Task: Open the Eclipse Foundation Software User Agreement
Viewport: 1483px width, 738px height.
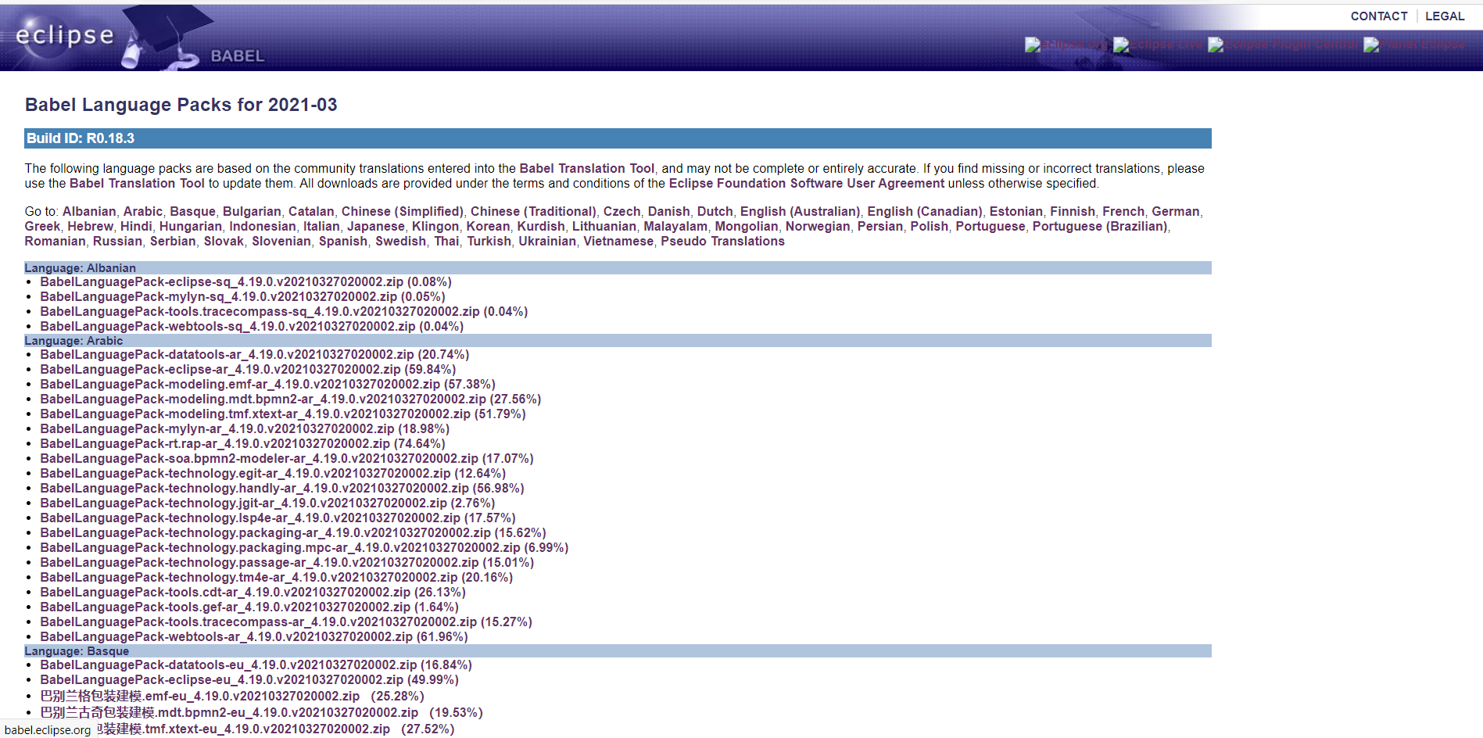Action: click(806, 184)
